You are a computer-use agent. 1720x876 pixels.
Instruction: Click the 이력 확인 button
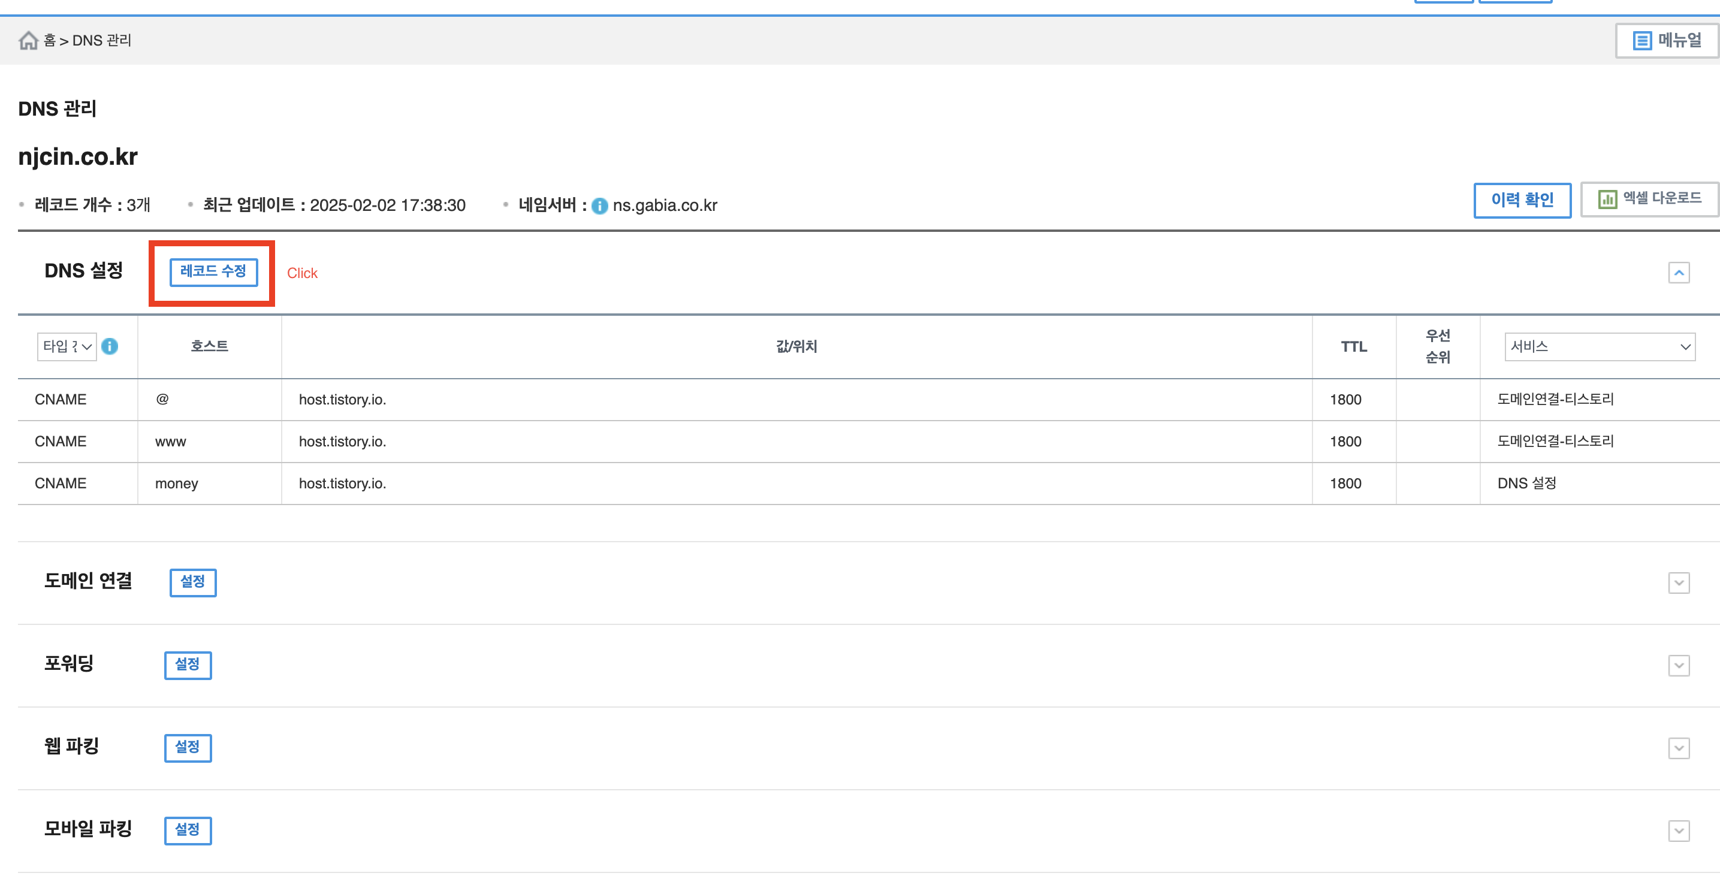[x=1522, y=200]
